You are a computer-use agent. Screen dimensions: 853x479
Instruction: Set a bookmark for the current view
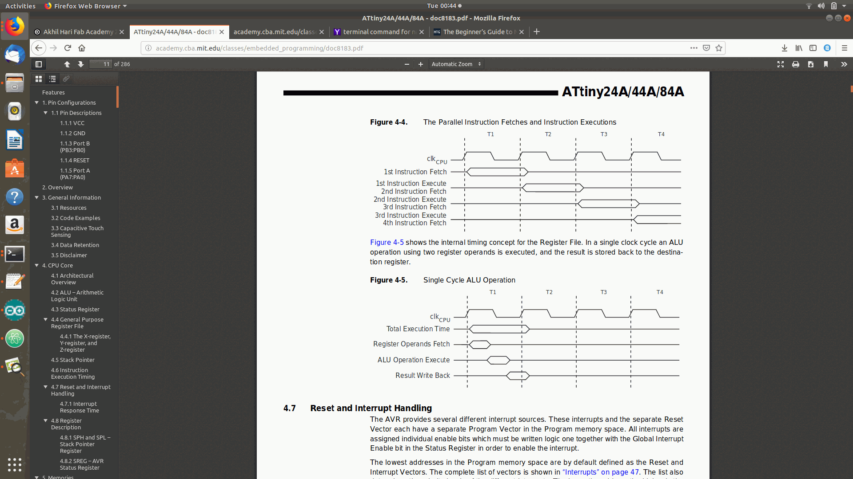tap(826, 64)
